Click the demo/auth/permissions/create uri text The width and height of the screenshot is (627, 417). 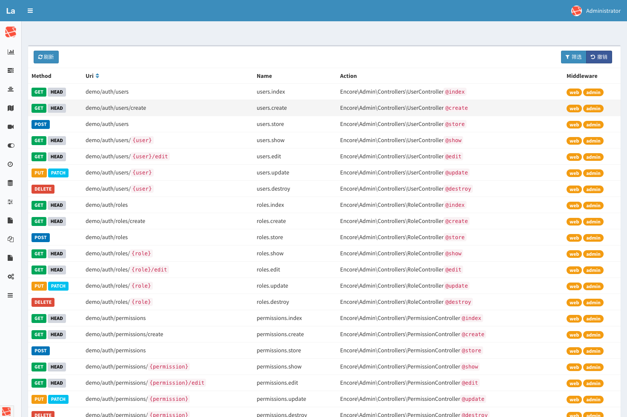point(124,334)
